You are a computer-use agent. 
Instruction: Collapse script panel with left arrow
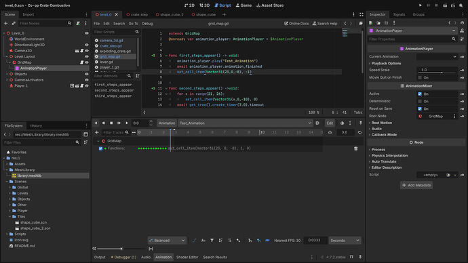[x=144, y=113]
